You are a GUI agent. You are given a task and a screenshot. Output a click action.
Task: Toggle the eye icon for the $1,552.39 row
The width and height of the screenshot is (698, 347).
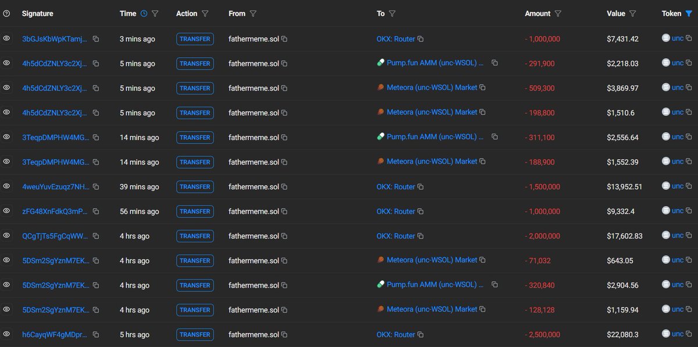6,161
